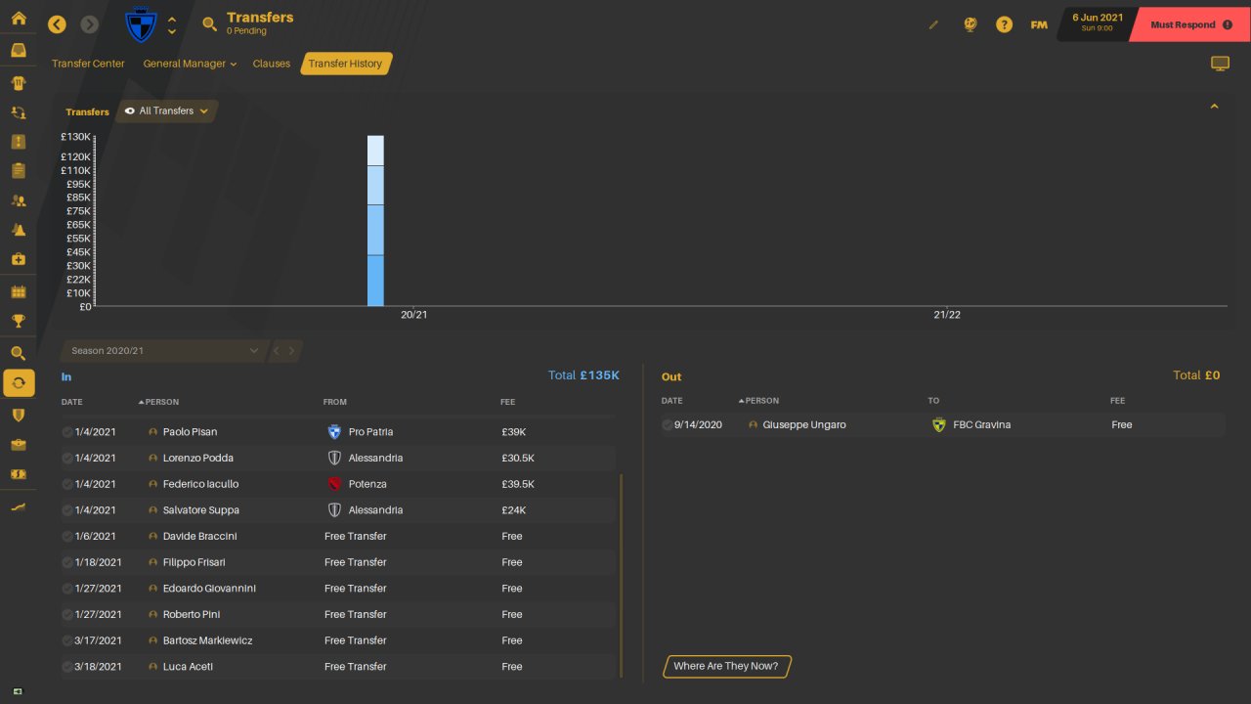Open the General Manager dropdown menu

(190, 64)
